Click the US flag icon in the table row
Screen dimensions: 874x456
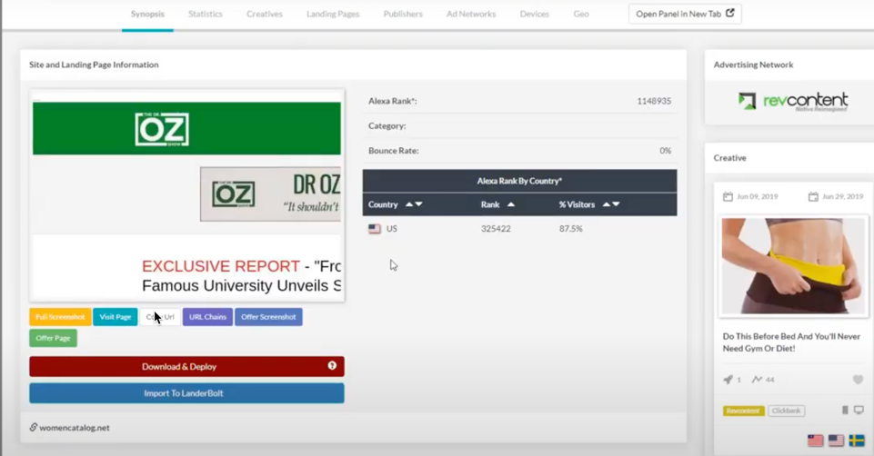click(375, 229)
